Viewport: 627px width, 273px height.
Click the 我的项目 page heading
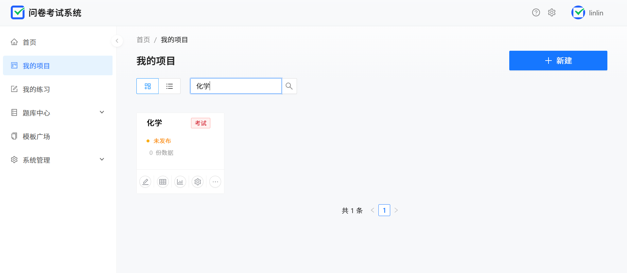click(156, 61)
